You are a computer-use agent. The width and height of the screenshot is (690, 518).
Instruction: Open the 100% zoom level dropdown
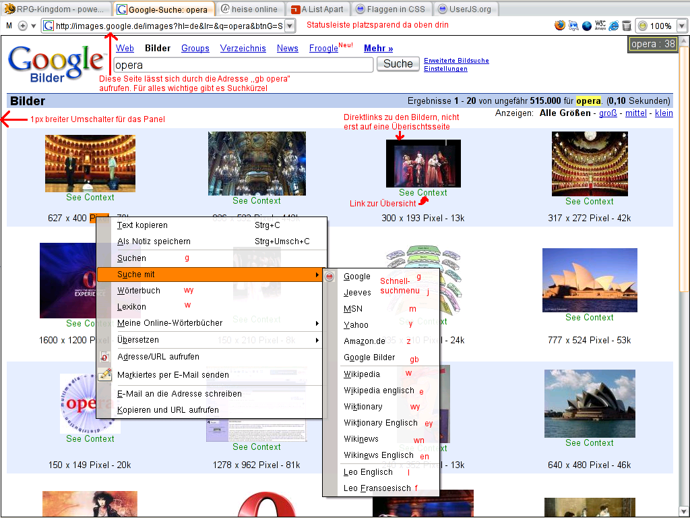(682, 26)
